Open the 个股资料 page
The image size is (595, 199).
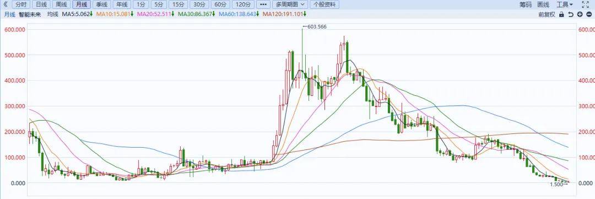(x=325, y=4)
